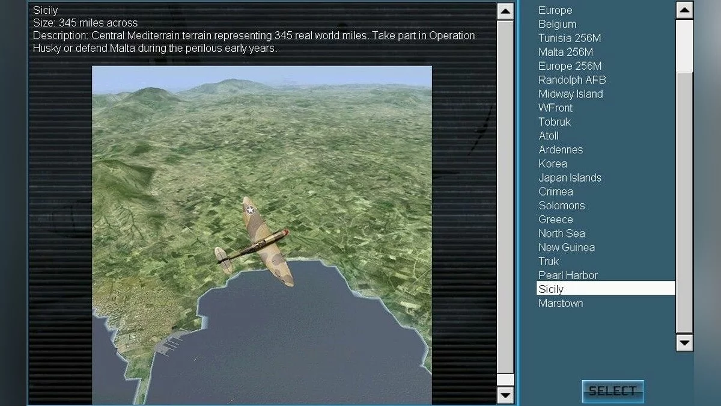
Task: Click the terrain list up arrow
Action: coord(684,10)
